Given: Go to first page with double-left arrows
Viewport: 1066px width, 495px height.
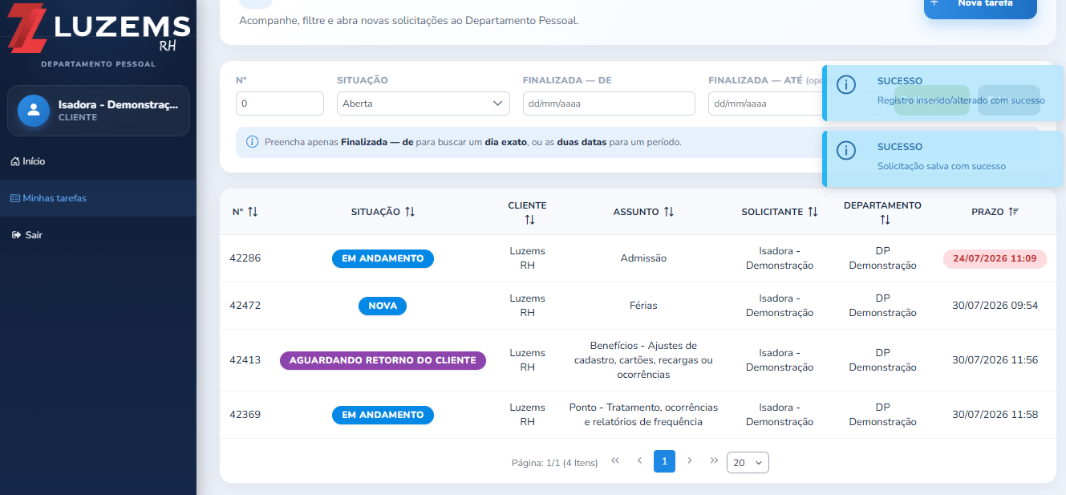Looking at the screenshot, I should (615, 461).
